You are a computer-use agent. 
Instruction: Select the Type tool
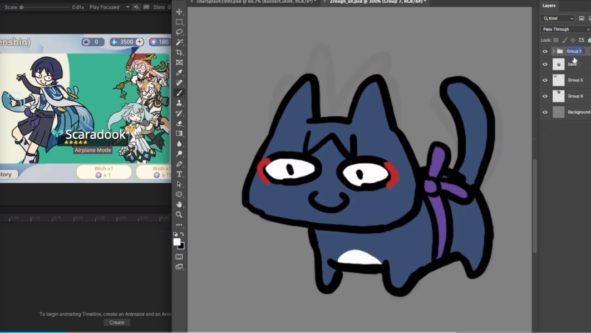point(179,174)
